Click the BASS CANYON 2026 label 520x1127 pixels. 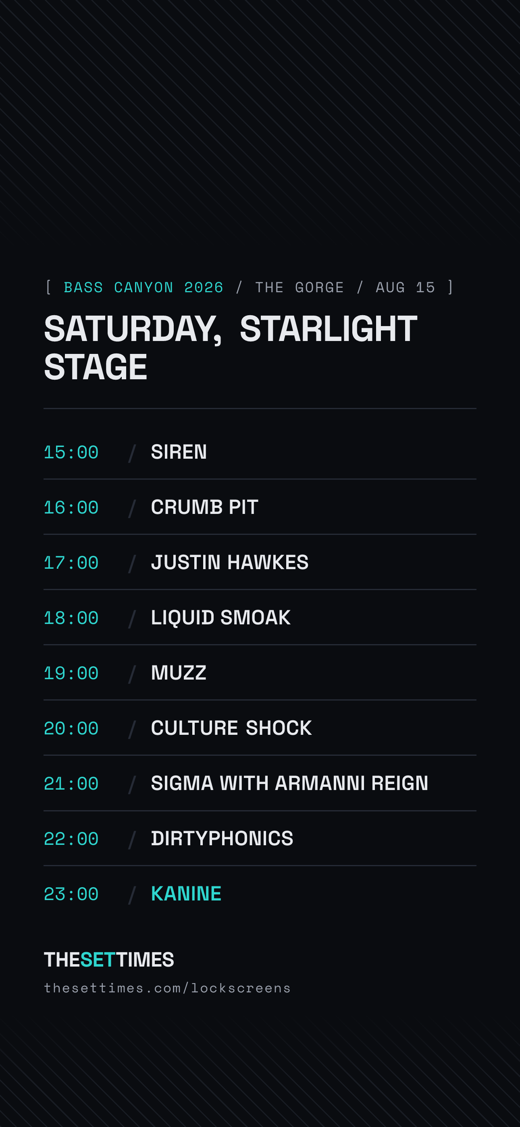click(144, 287)
